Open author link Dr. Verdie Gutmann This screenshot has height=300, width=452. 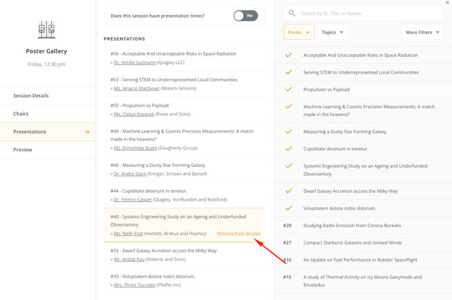tap(135, 63)
